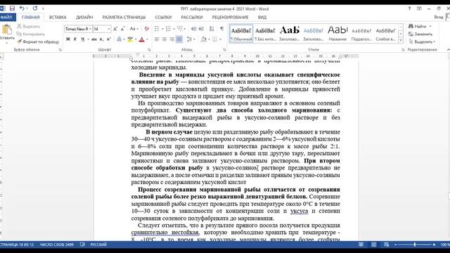Image resolution: width=450 pixels, height=253 pixels.
Task: Toggle Italic (К) formatting
Action: coord(75,39)
